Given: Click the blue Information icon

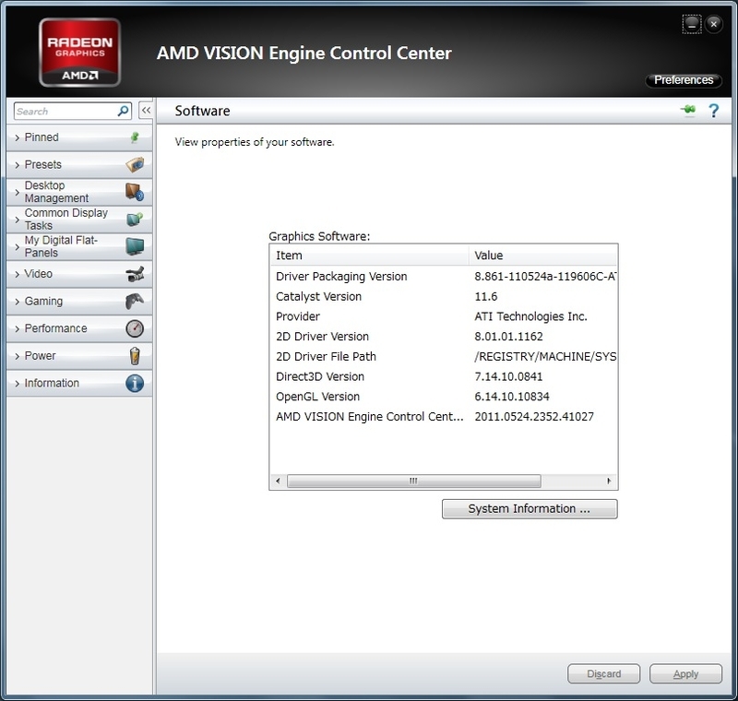Looking at the screenshot, I should coord(135,383).
